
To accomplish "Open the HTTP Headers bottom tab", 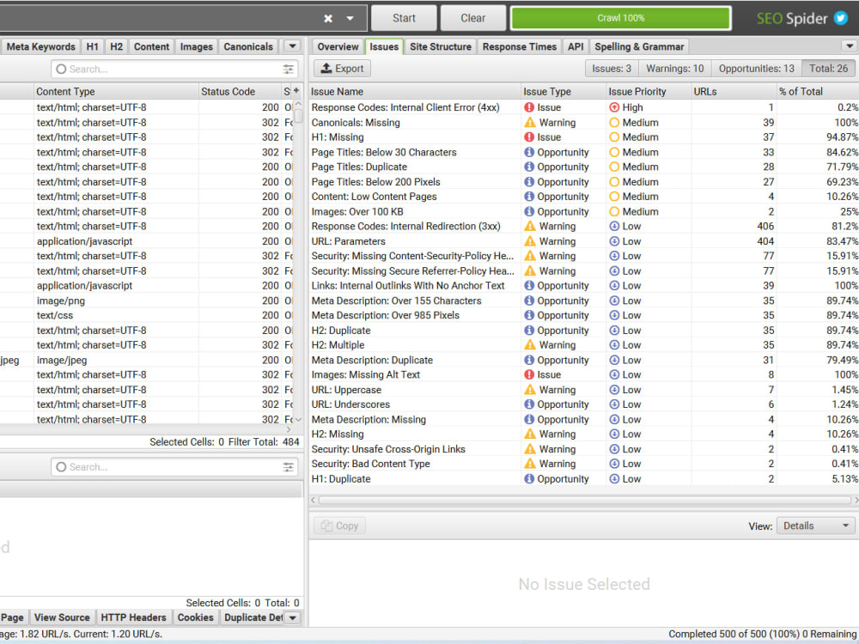I will [134, 617].
